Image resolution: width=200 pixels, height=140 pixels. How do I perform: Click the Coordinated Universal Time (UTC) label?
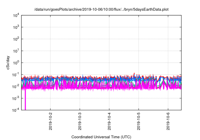101,137
